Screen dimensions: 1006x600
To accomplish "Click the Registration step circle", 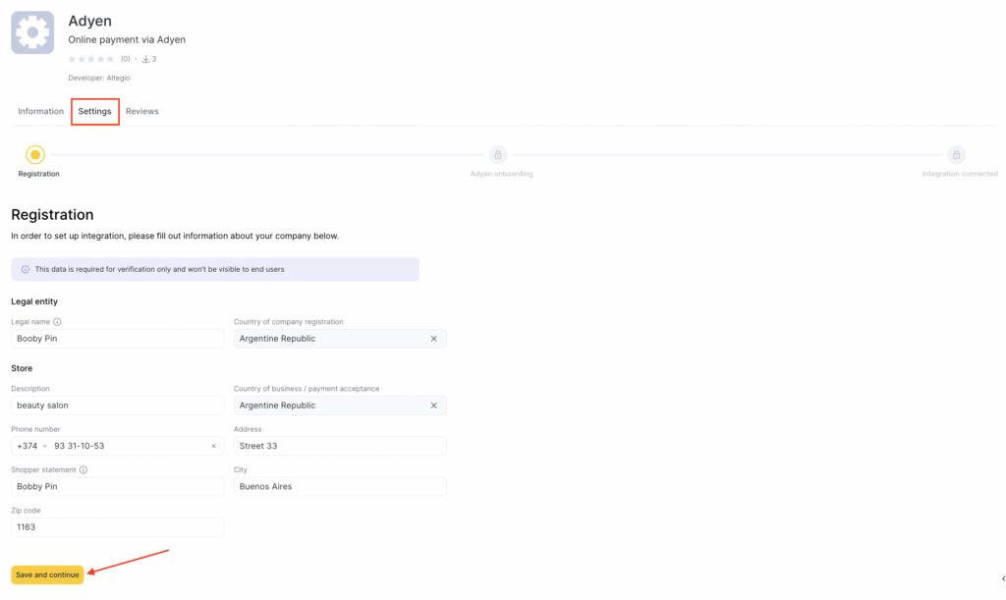I will (x=35, y=155).
